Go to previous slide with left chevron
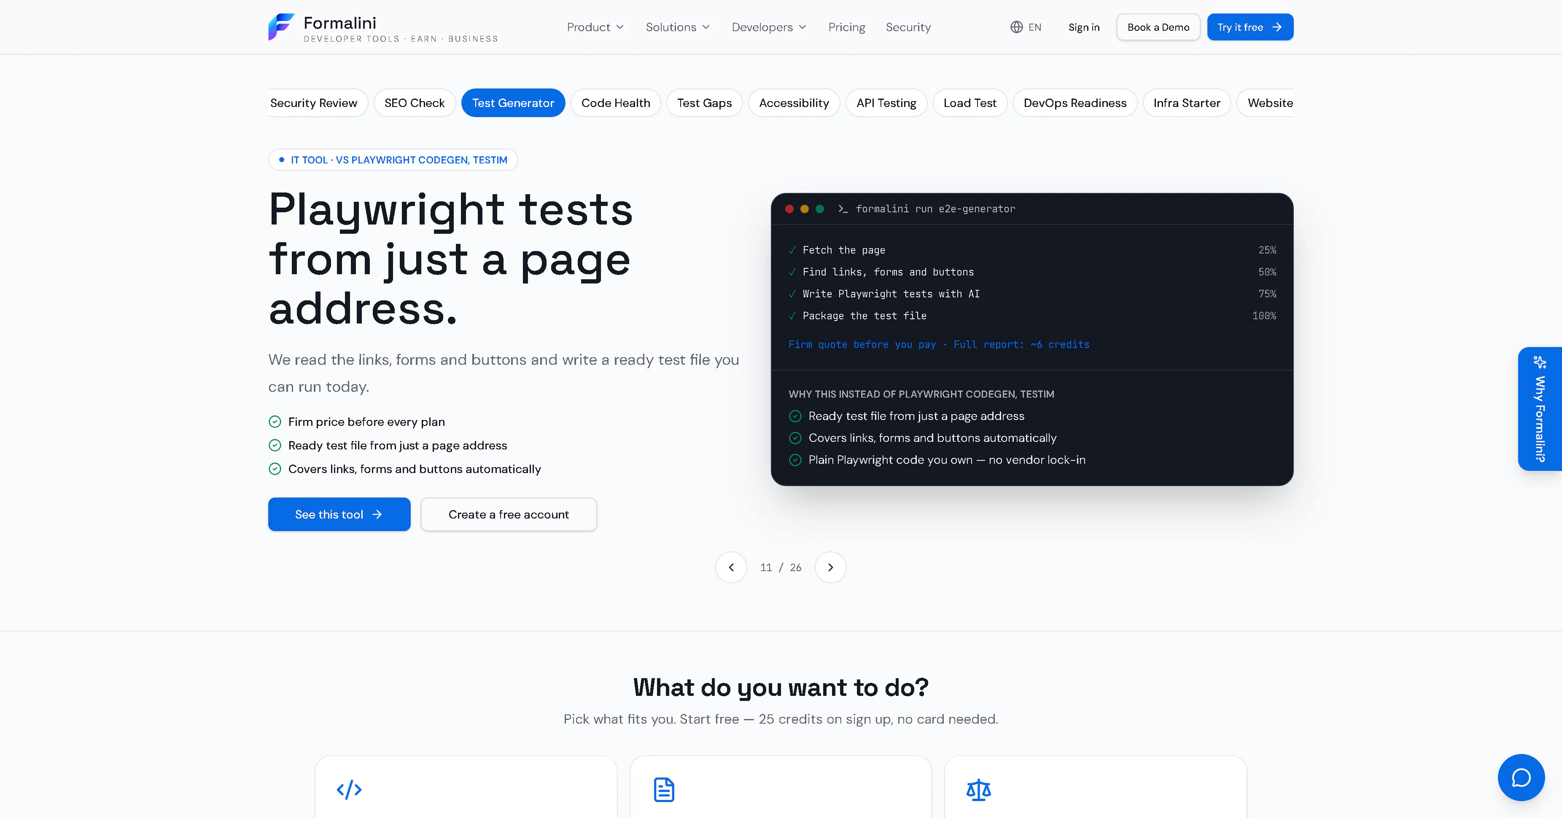The width and height of the screenshot is (1562, 818). [x=731, y=567]
